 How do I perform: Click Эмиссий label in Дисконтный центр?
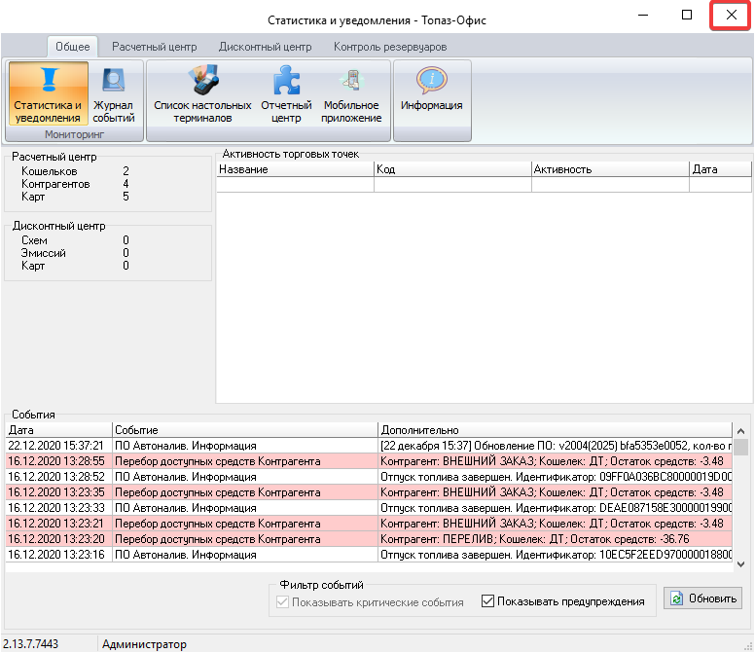click(44, 253)
